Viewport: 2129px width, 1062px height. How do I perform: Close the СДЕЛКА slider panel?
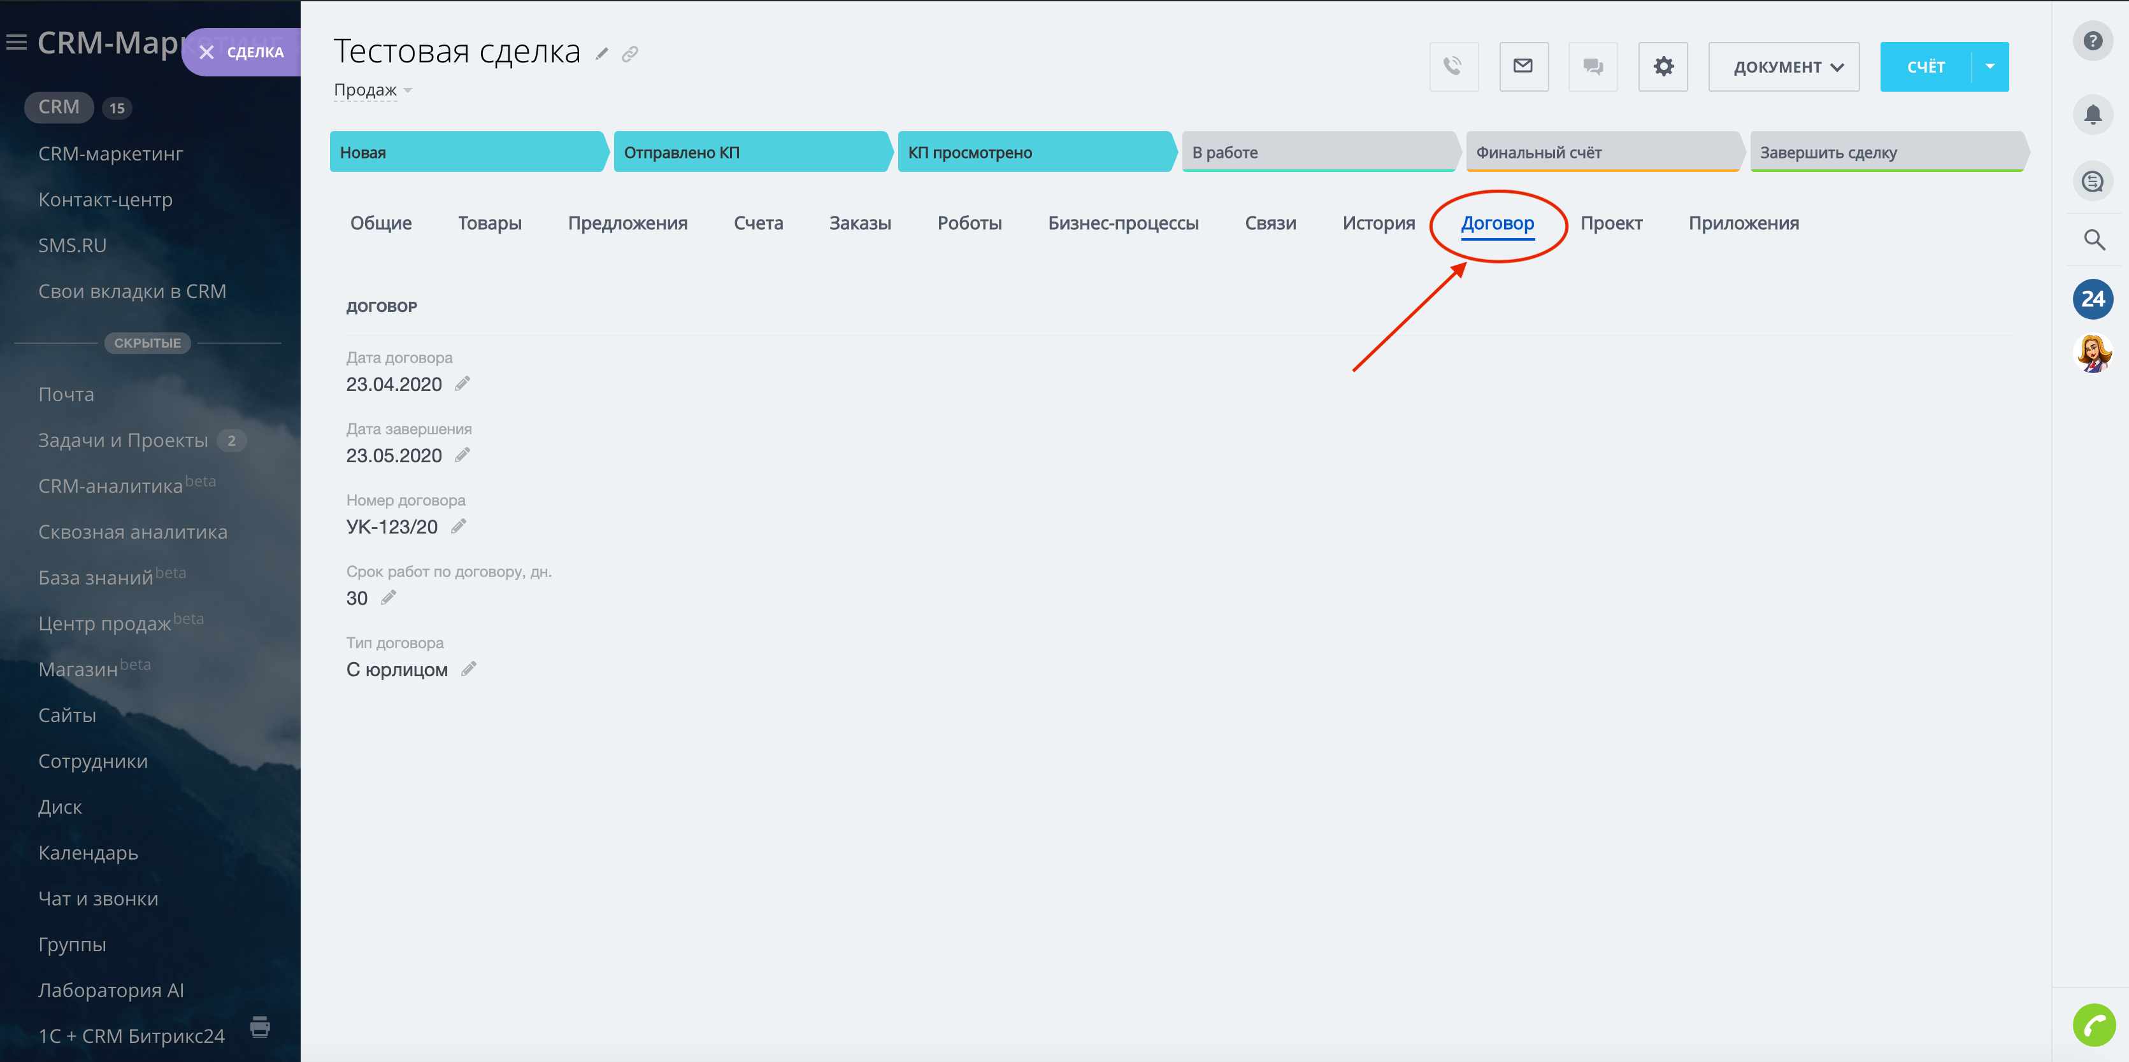[x=206, y=53]
